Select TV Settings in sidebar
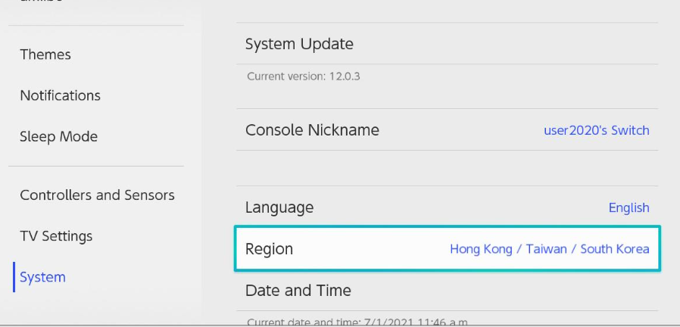 56,236
